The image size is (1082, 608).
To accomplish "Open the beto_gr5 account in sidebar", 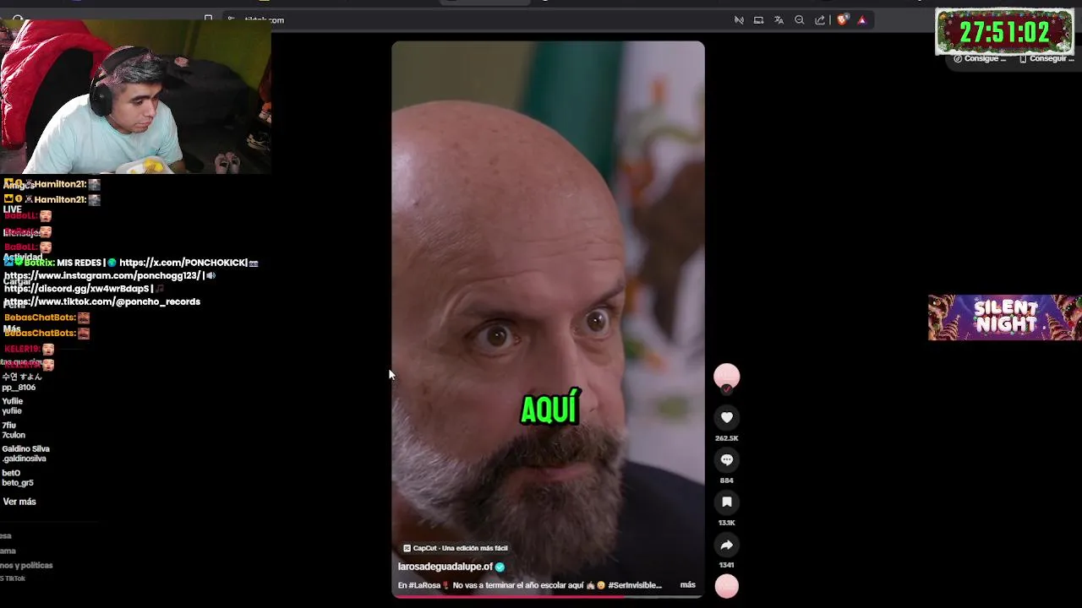I will tap(18, 478).
